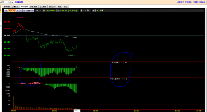Focus the stock code input showing WA00
The height and width of the screenshot is (112, 207).
pos(3,2)
